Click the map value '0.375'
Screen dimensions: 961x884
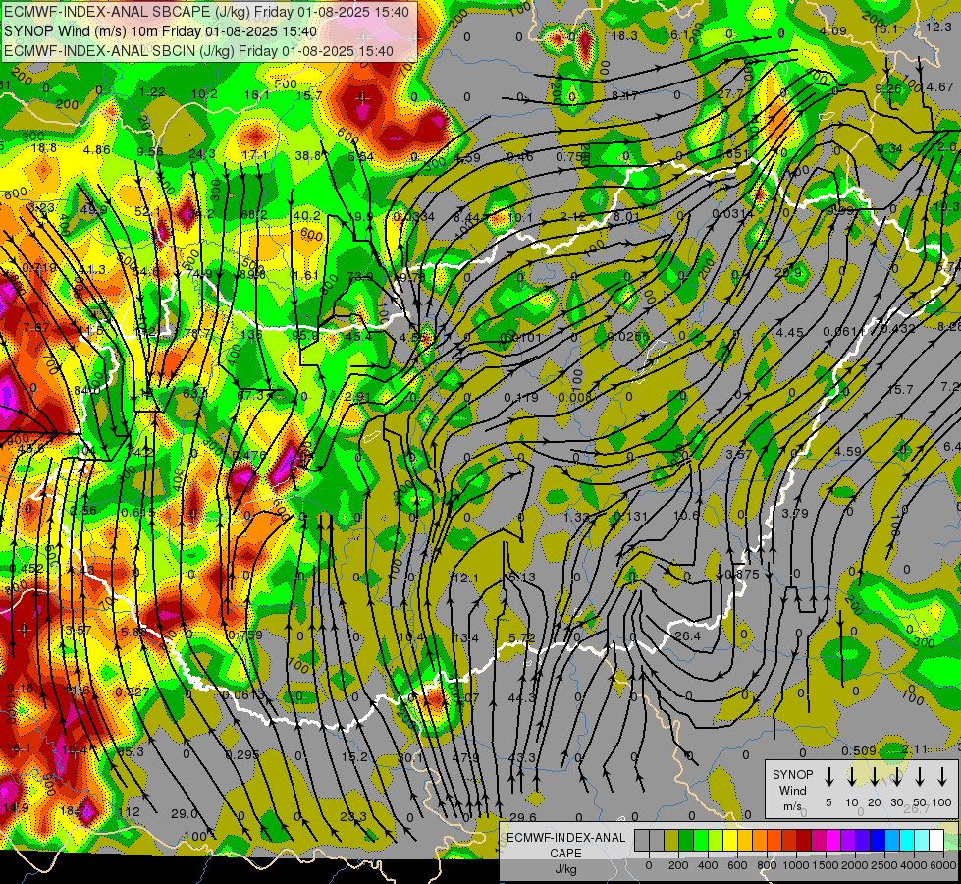click(742, 575)
